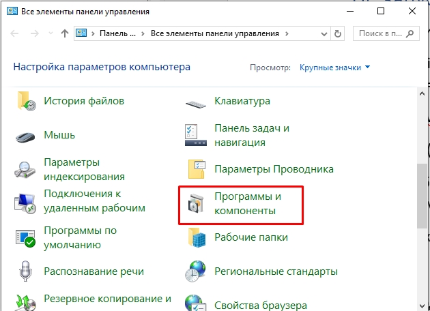Expand the address bar history dropdown arrow

tap(320, 33)
